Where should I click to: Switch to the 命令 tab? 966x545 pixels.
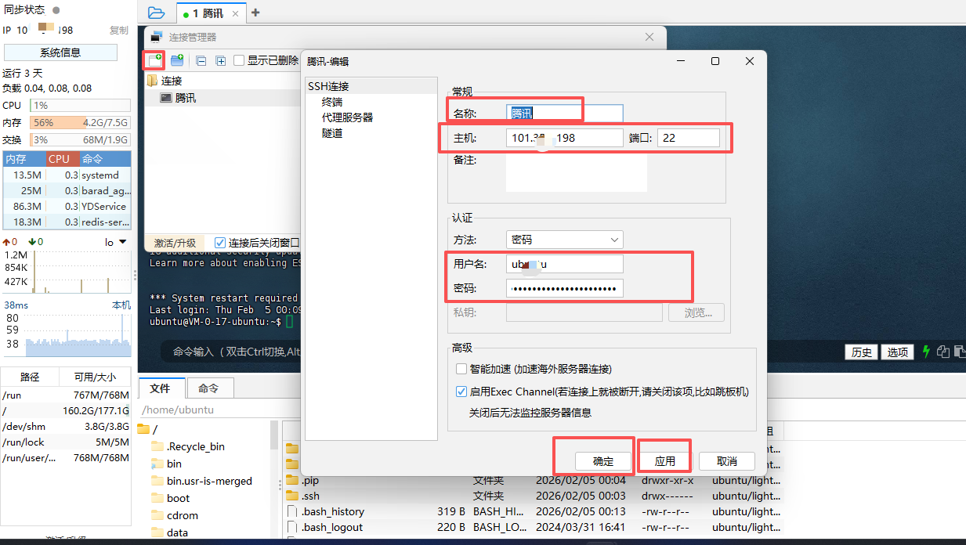[x=208, y=388]
